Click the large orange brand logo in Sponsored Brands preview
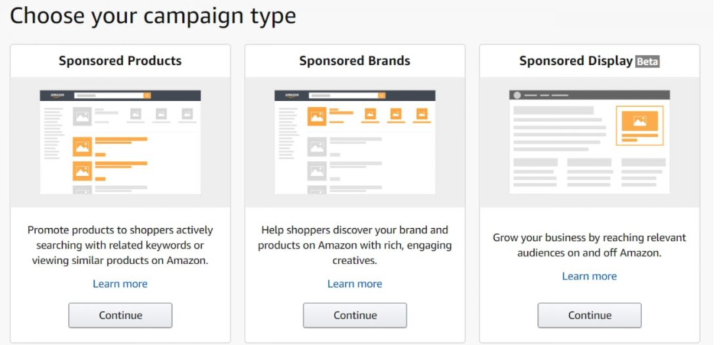 click(x=317, y=116)
